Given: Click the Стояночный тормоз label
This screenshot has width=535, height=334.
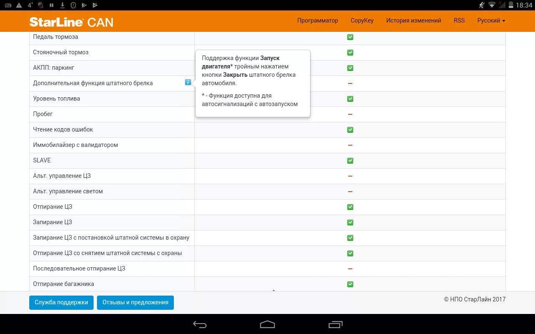Looking at the screenshot, I should point(61,52).
